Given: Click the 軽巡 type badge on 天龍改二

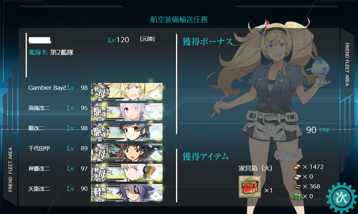Looking at the screenshot, I should tap(100, 193).
